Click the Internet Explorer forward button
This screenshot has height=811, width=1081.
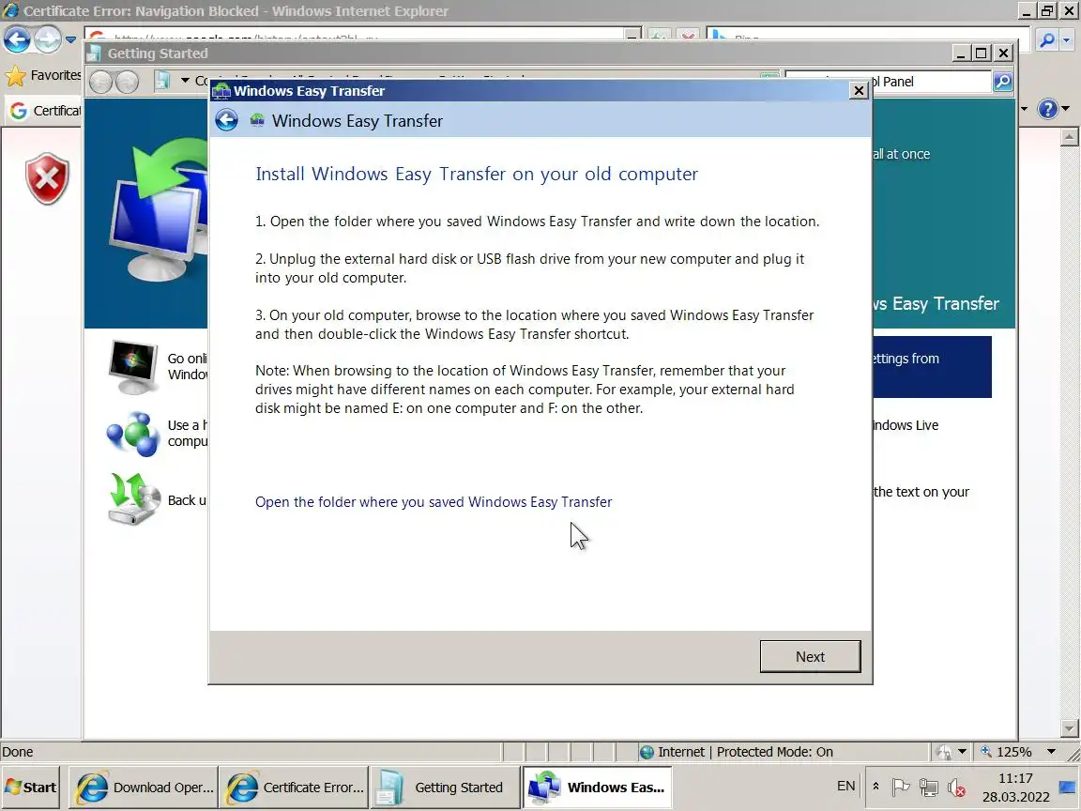(x=48, y=39)
